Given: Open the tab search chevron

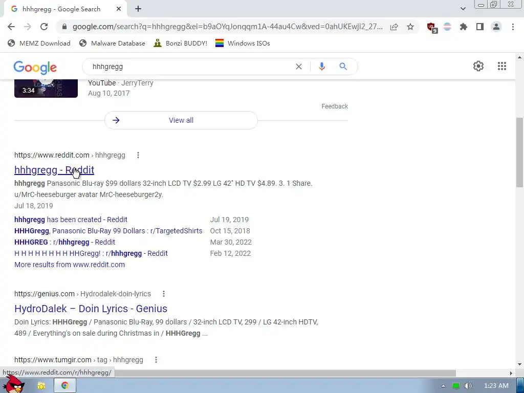Looking at the screenshot, I should 463,9.
